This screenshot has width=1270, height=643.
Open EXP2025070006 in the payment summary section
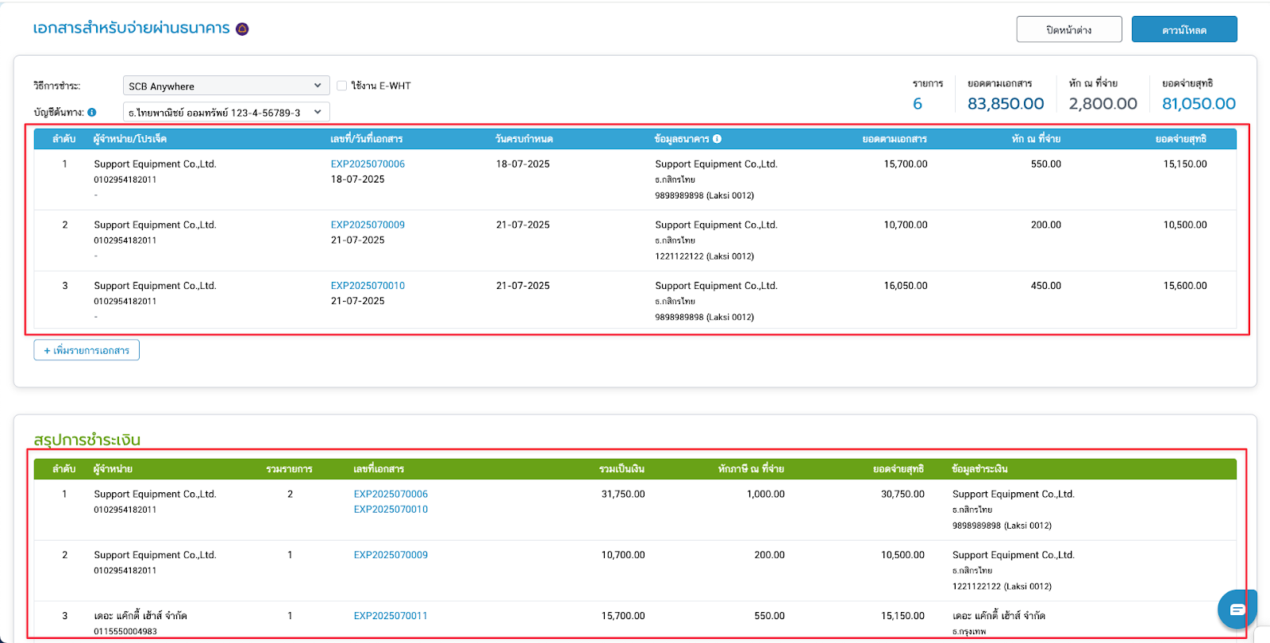click(x=391, y=495)
